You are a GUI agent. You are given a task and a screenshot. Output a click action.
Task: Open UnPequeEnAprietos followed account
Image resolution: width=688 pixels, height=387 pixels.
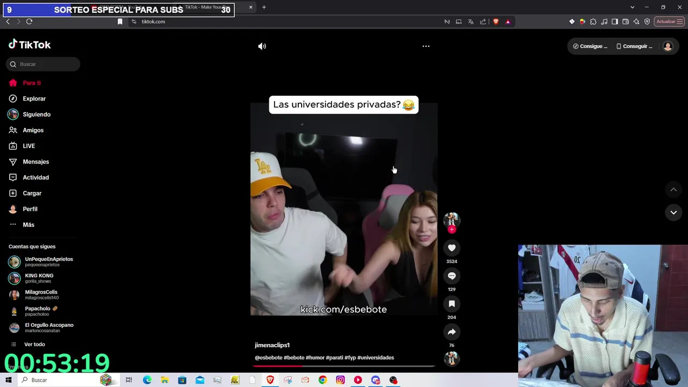[41, 261]
